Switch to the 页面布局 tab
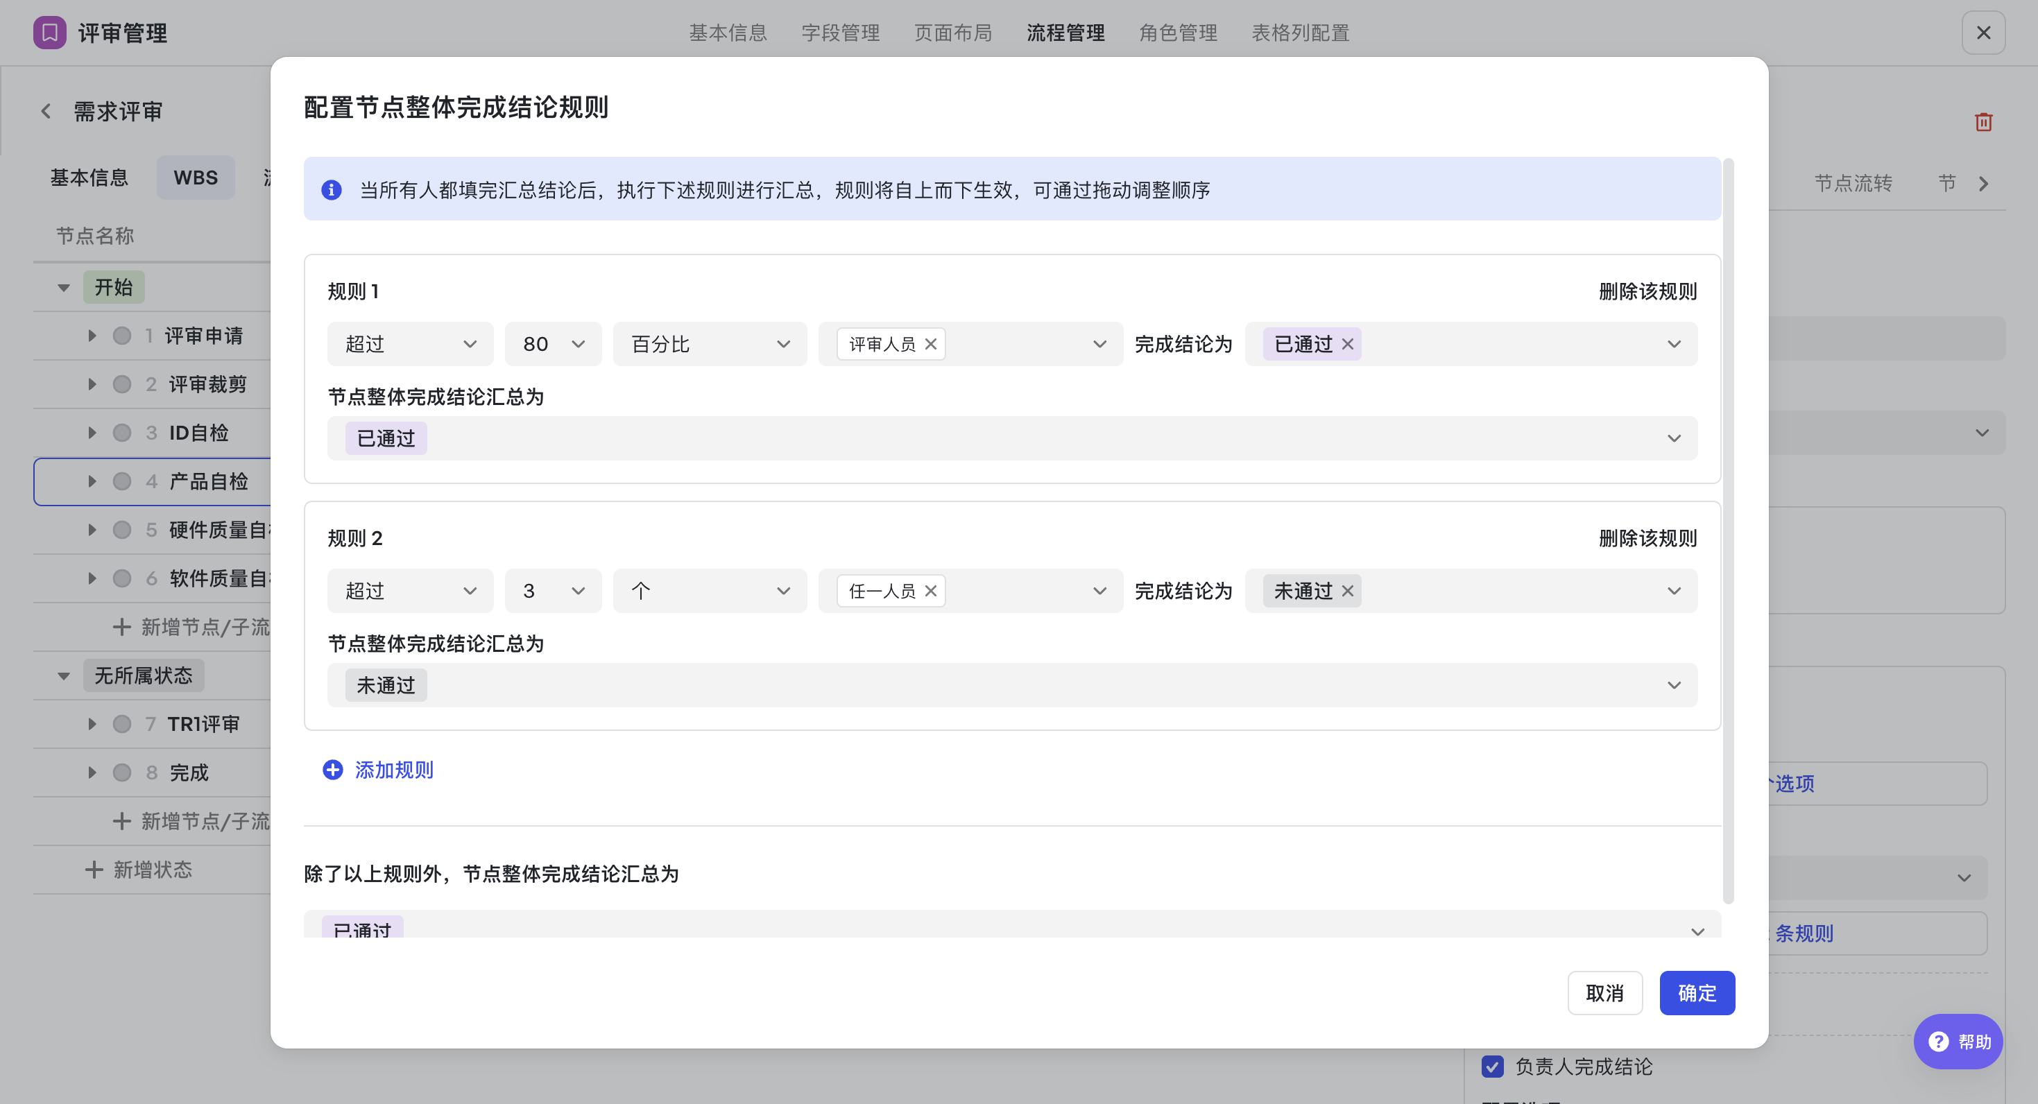2038x1104 pixels. tap(952, 33)
